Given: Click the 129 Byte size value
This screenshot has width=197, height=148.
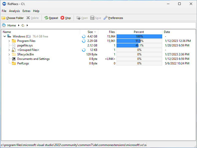Looking at the screenshot, I should 92,54.
